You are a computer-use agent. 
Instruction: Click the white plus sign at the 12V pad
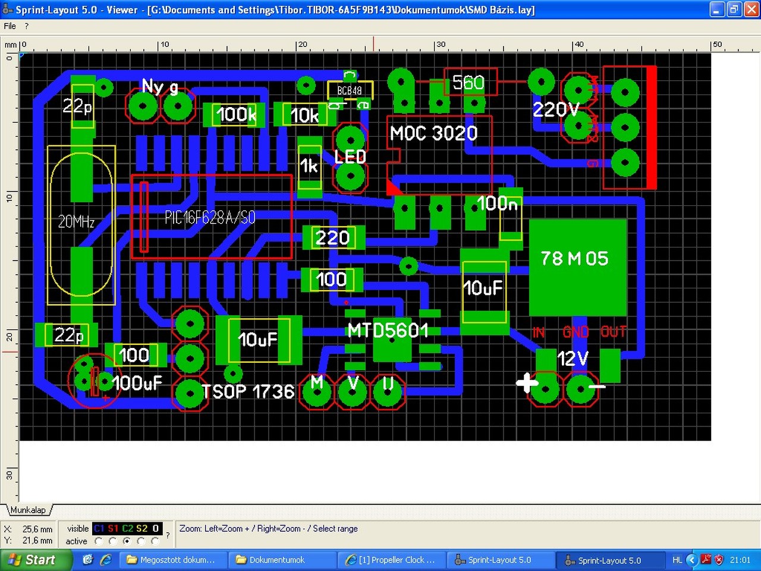527,384
